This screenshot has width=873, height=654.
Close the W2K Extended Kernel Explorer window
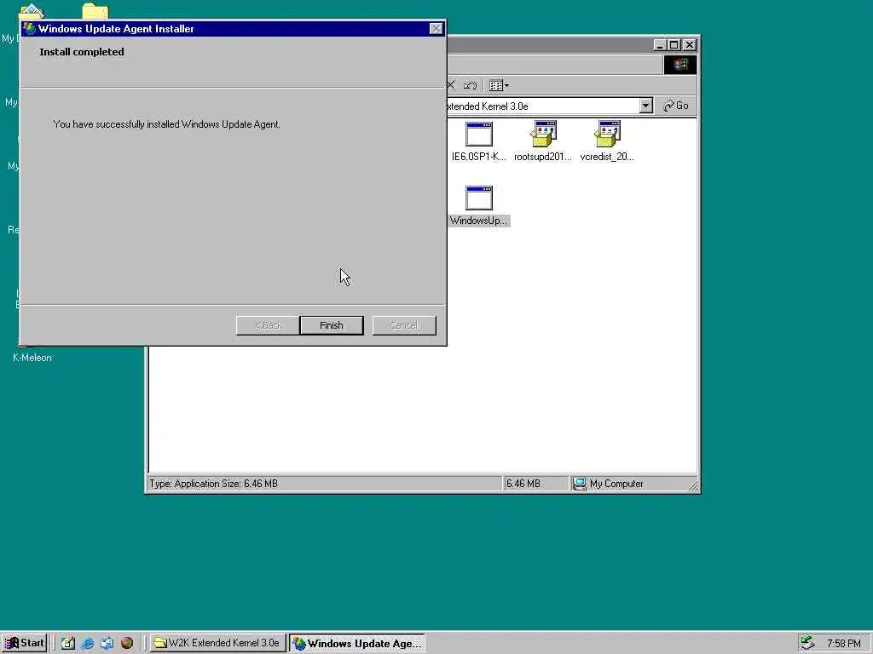pyautogui.click(x=689, y=45)
